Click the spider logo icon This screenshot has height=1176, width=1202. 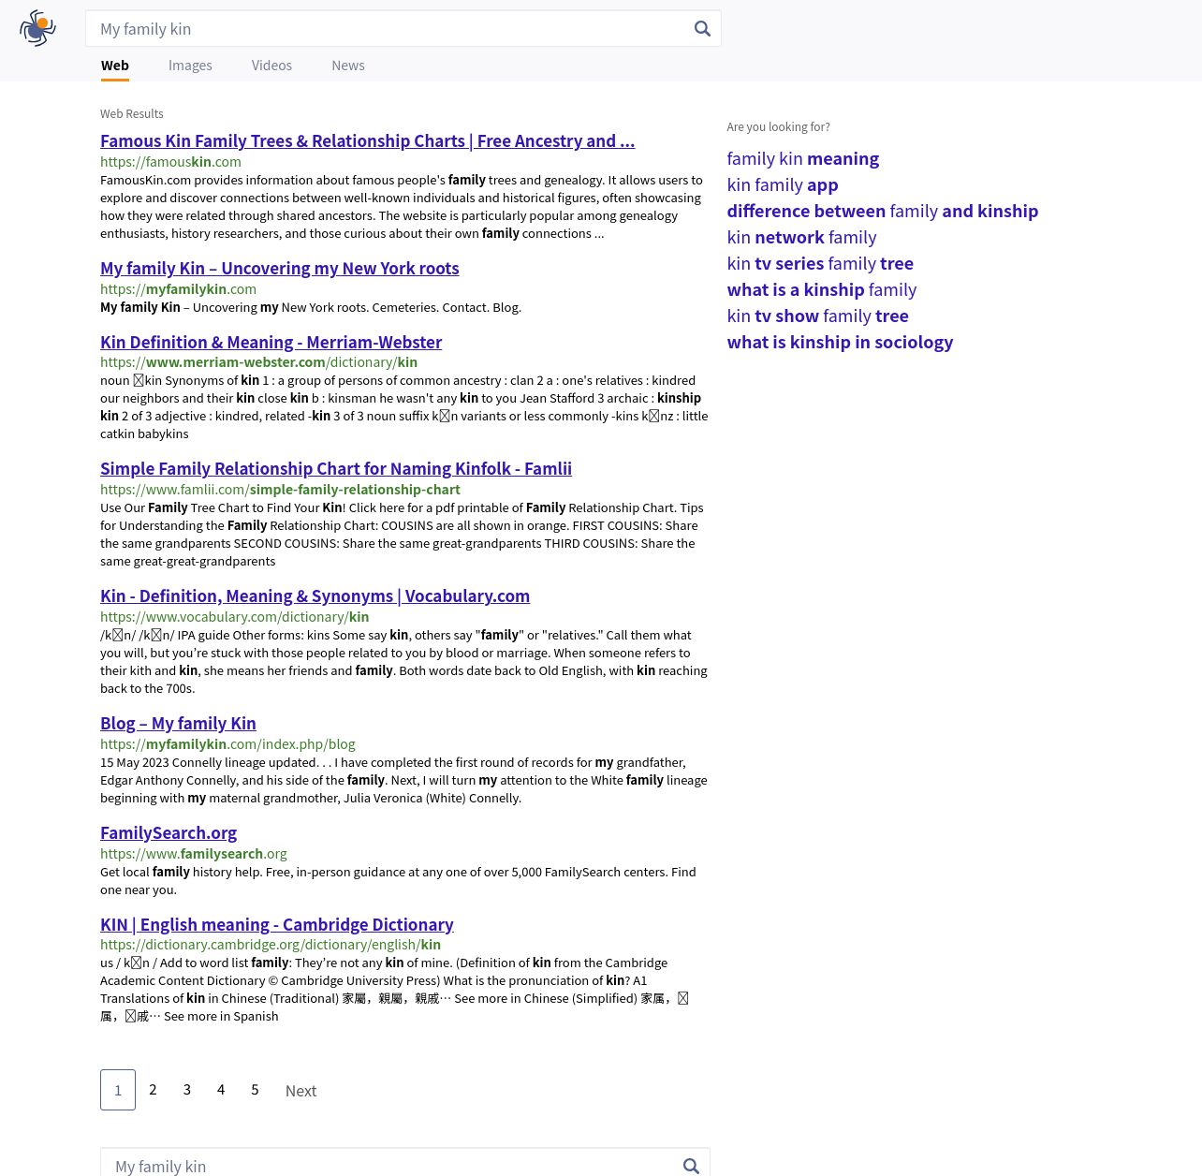click(x=37, y=28)
